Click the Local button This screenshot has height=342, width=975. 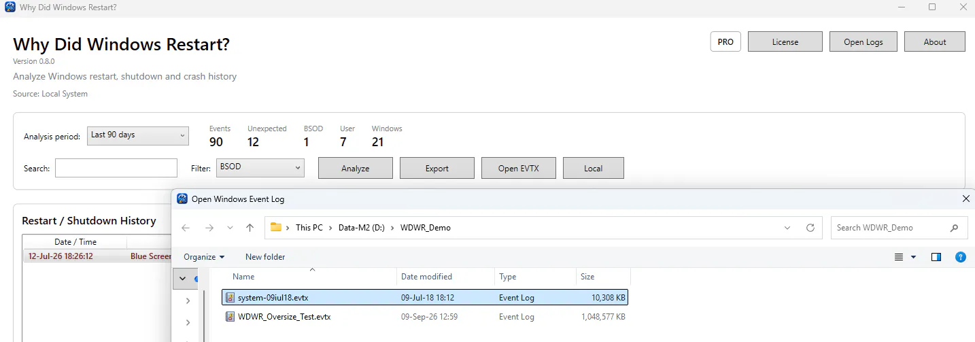594,168
